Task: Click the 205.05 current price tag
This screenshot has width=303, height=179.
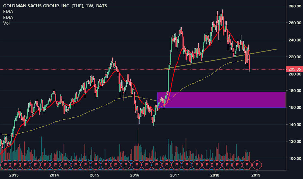Action: tap(295, 69)
